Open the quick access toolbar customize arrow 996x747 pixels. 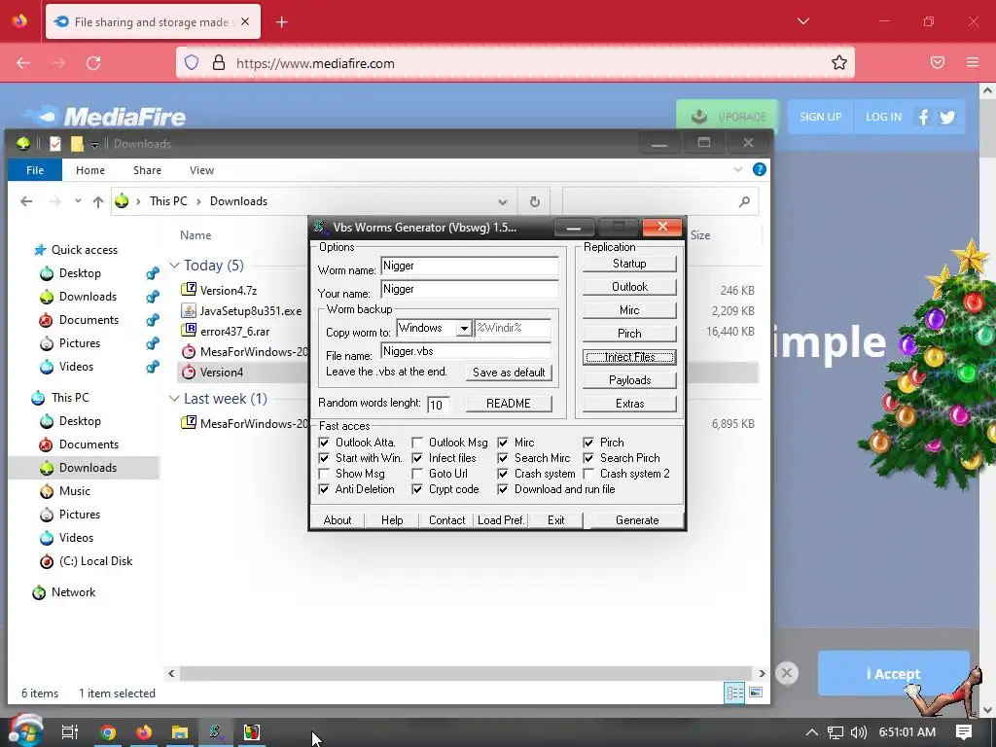pos(94,144)
